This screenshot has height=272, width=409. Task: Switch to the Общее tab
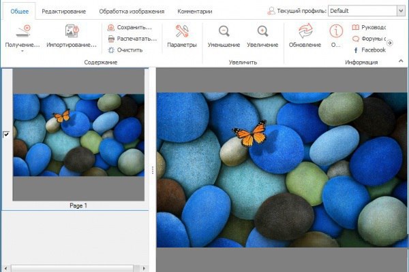tap(20, 12)
